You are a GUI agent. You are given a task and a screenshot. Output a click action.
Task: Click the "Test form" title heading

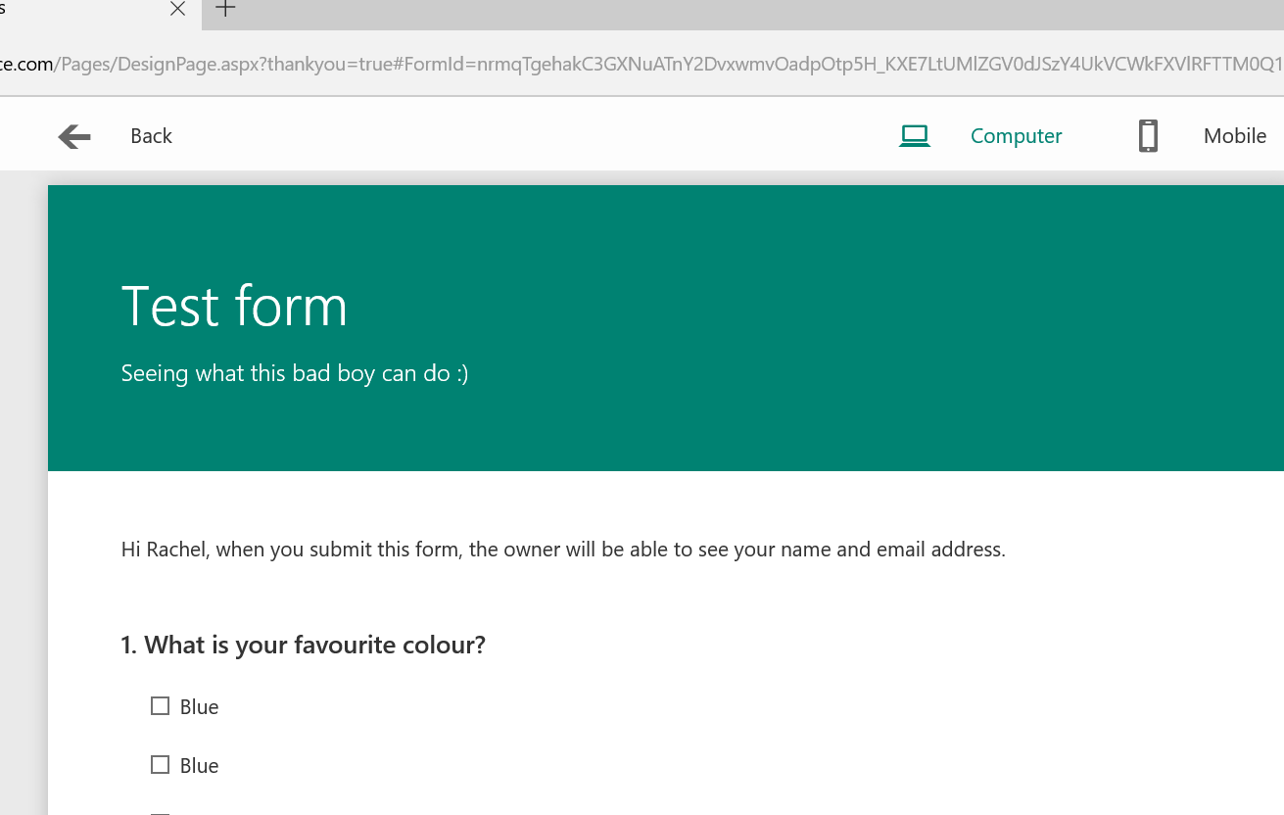pyautogui.click(x=234, y=306)
